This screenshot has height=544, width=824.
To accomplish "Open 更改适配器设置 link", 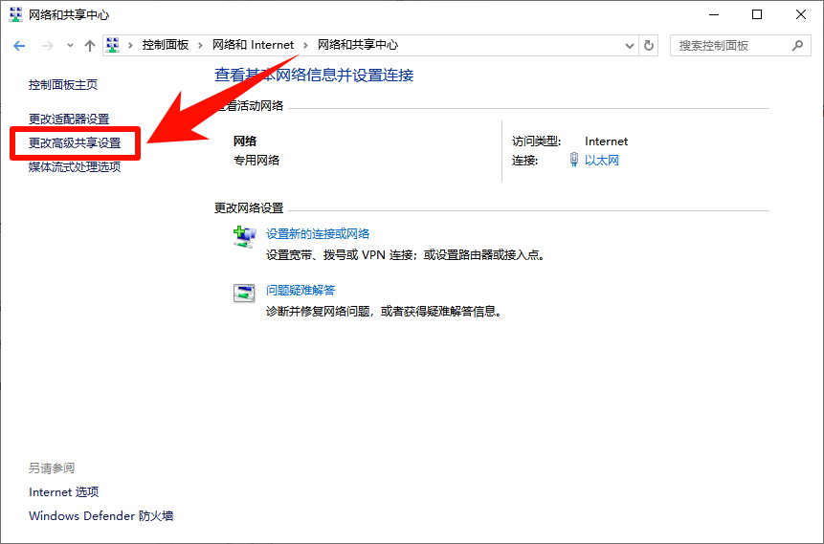I will click(x=69, y=120).
